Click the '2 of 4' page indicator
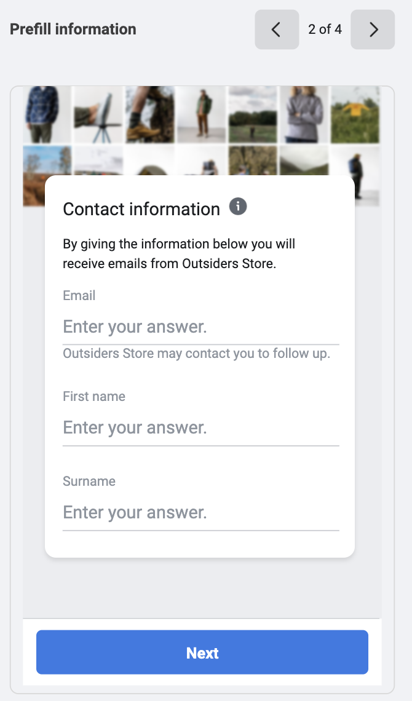Screen dimensions: 412x701 (325, 30)
